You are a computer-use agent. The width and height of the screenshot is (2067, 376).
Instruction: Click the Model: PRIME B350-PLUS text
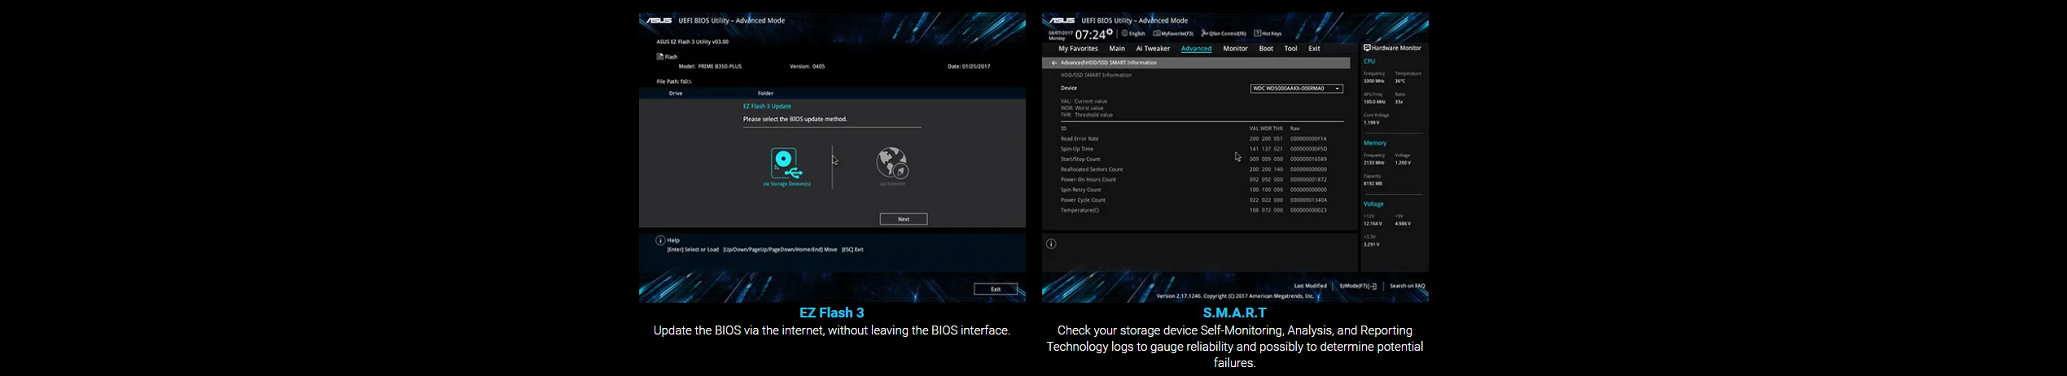710,67
